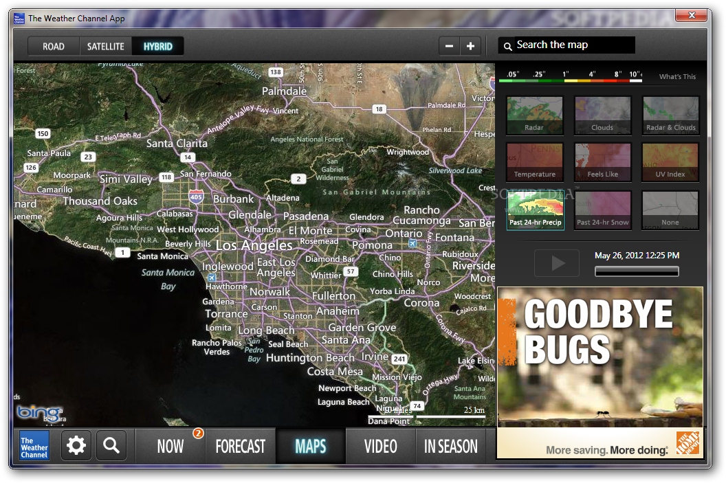The width and height of the screenshot is (726, 483).
Task: Click the Costa Mesa label on map
Action: tap(335, 372)
